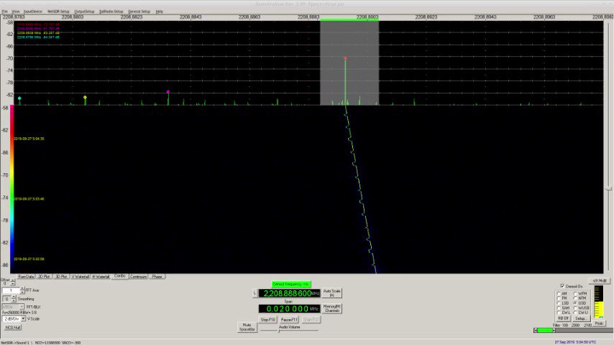Open the Help menu
Image resolution: width=614 pixels, height=345 pixels.
pos(160,11)
